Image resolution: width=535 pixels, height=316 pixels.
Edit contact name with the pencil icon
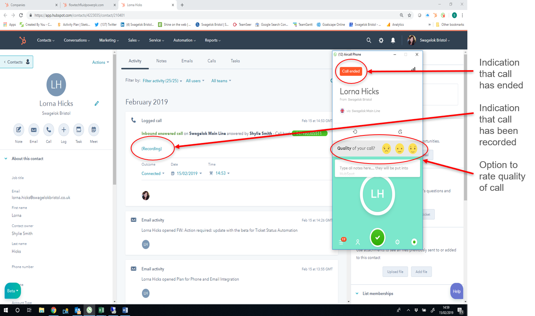point(97,103)
